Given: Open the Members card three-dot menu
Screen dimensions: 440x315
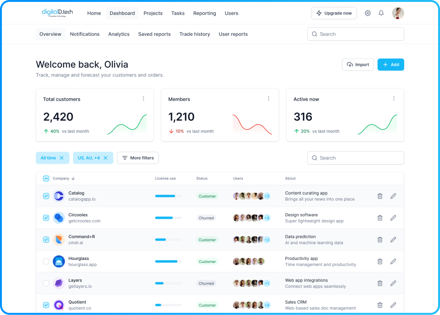Looking at the screenshot, I should (x=269, y=99).
